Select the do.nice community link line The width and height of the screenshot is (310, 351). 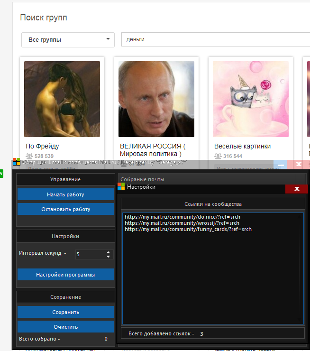coord(182,217)
